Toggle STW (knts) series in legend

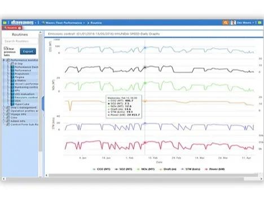191,169
